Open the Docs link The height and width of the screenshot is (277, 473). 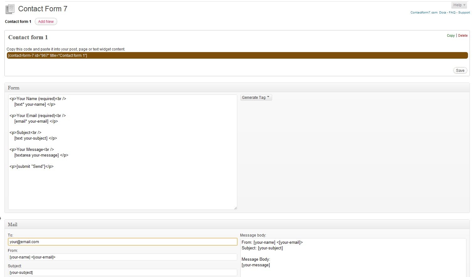tap(443, 13)
